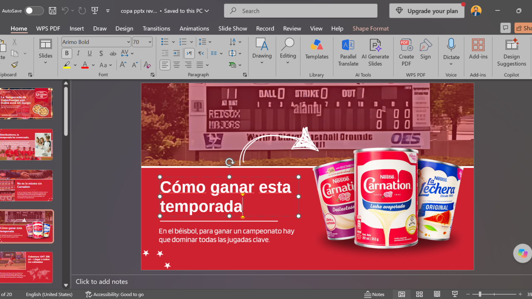Open Parallel Translate tool
The width and height of the screenshot is (532, 299).
pos(348,53)
